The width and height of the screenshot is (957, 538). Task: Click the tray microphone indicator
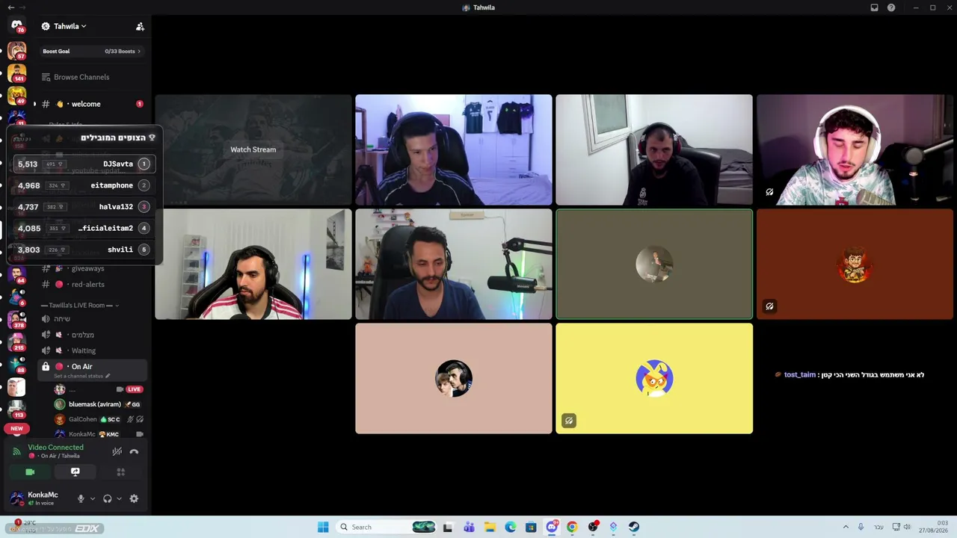click(861, 527)
